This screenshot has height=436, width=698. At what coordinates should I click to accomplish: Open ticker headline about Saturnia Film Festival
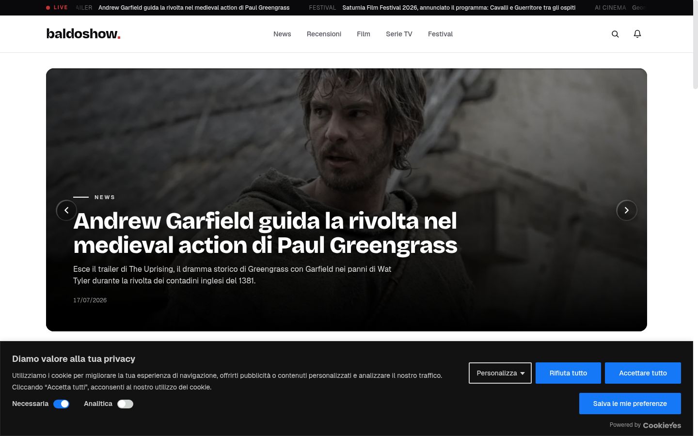click(459, 8)
